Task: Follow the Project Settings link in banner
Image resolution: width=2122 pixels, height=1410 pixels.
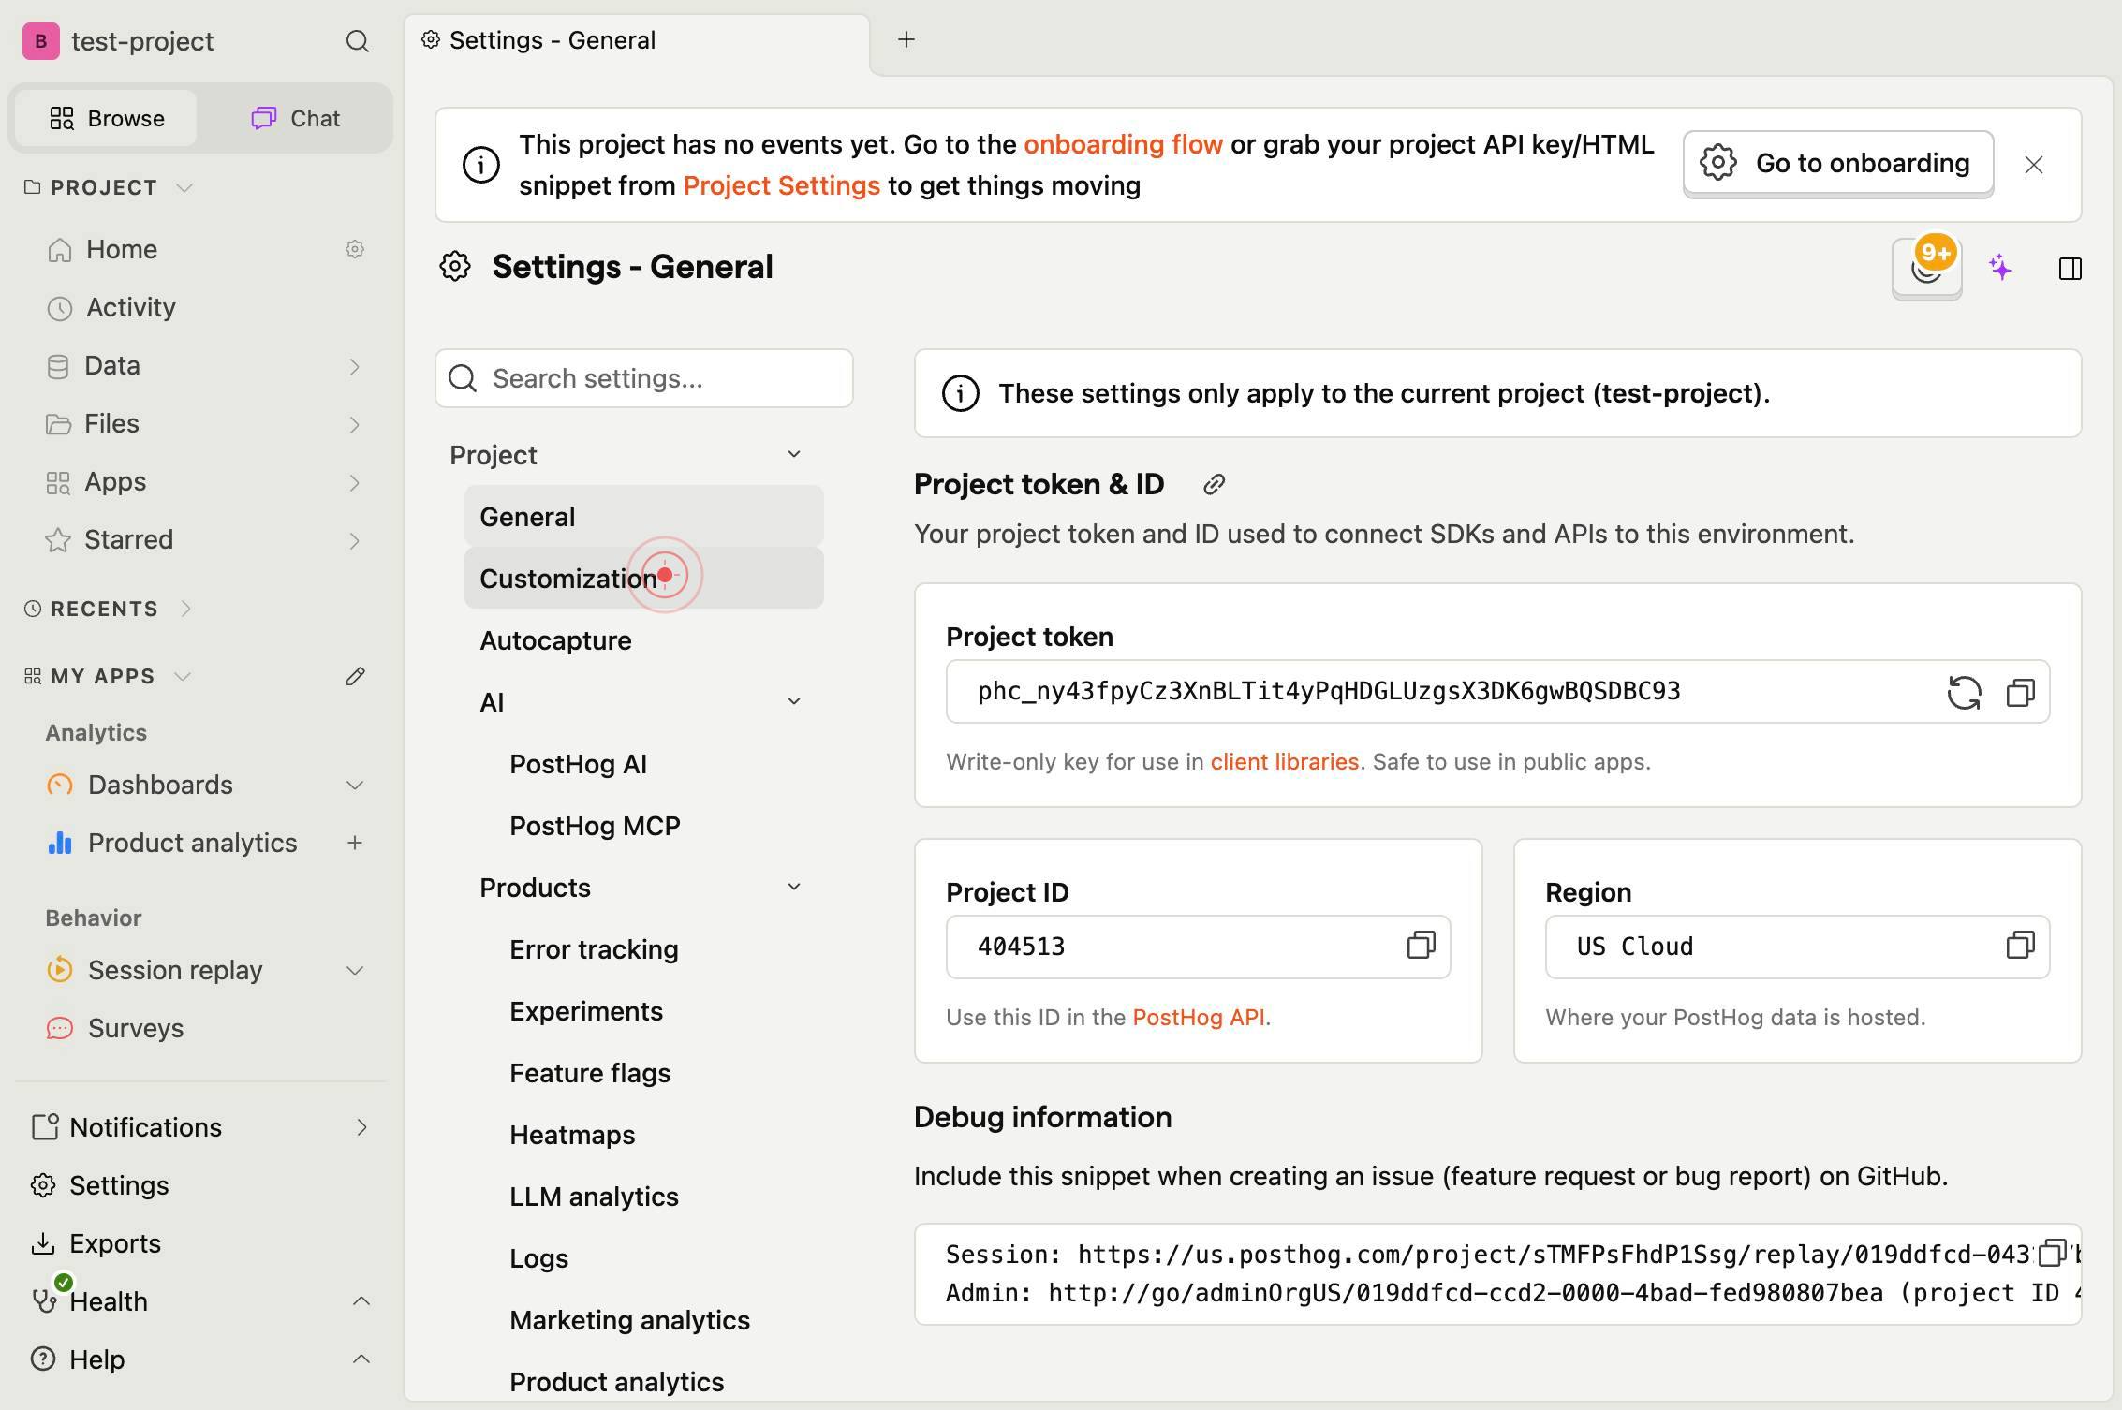Action: (x=781, y=185)
